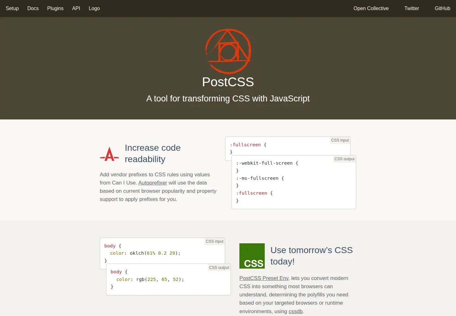Open the API nav link

coord(76,9)
